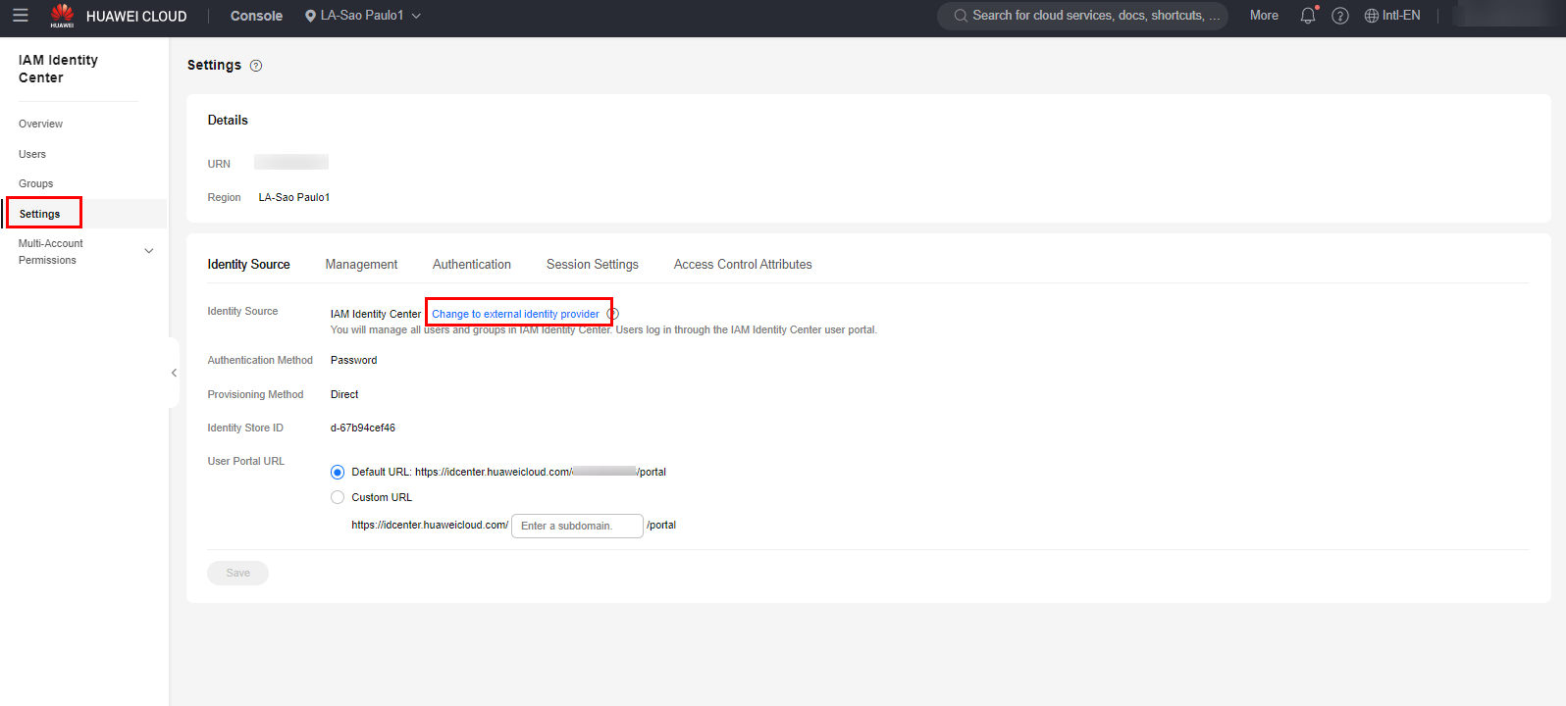Viewport: 1566px width, 706px height.
Task: Collapse the left sidebar panel
Action: [174, 373]
